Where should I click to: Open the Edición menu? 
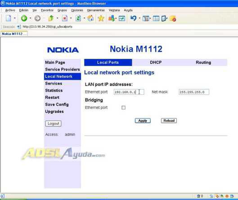point(24,10)
